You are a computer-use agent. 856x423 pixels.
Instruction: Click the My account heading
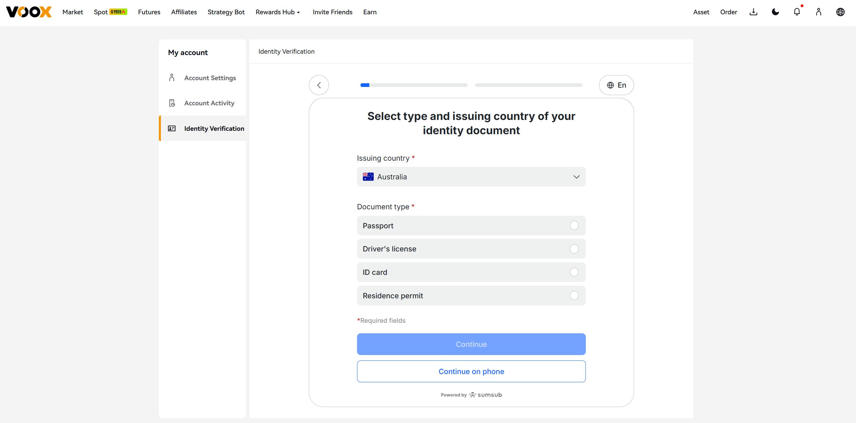pos(188,52)
